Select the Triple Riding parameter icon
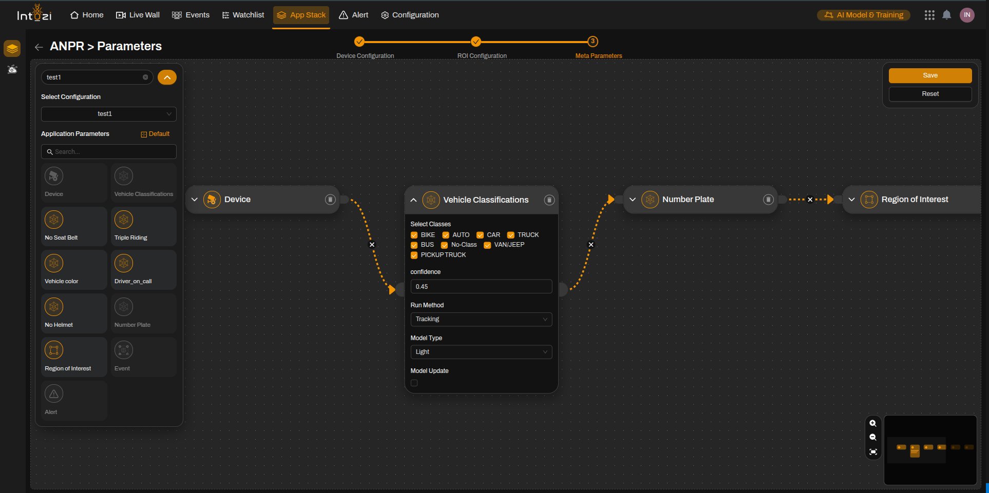This screenshot has width=989, height=493. coord(124,220)
